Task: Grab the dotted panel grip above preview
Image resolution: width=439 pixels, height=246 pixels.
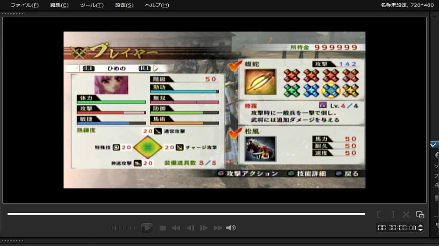Action: tap(12, 14)
